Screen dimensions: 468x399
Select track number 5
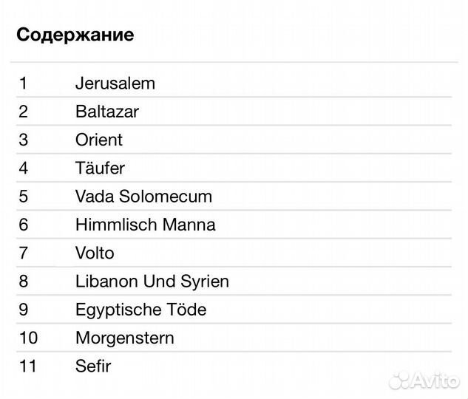pos(23,197)
